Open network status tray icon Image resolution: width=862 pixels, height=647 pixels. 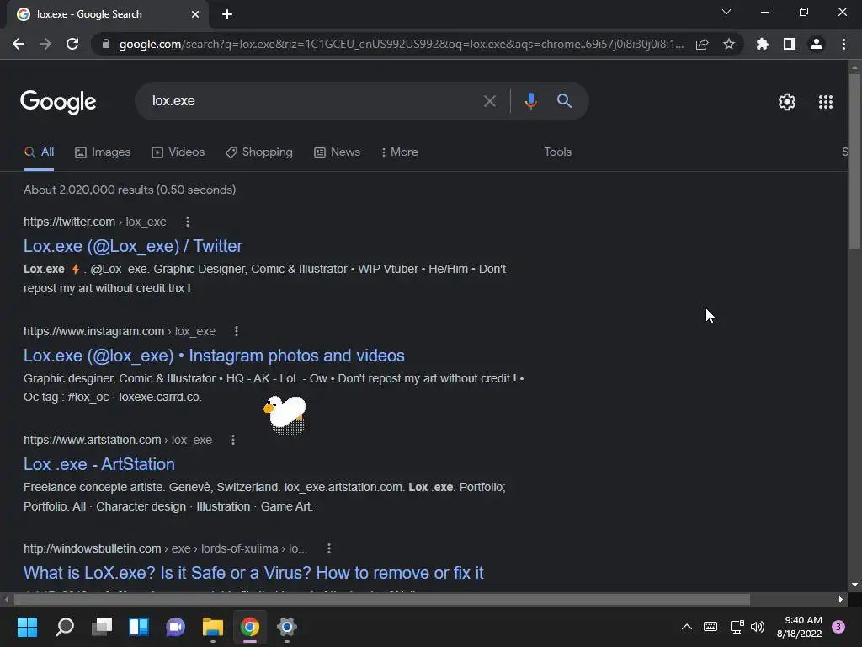pyautogui.click(x=737, y=627)
